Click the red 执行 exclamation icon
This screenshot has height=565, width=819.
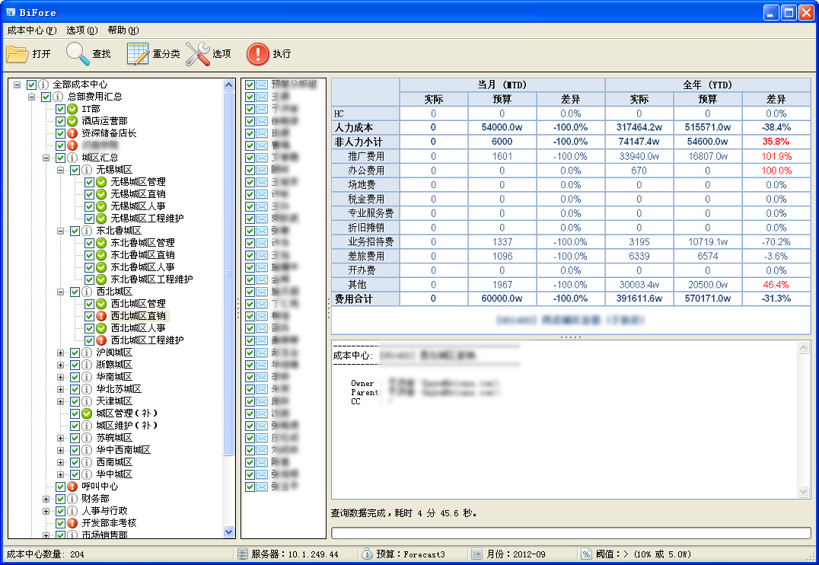258,54
